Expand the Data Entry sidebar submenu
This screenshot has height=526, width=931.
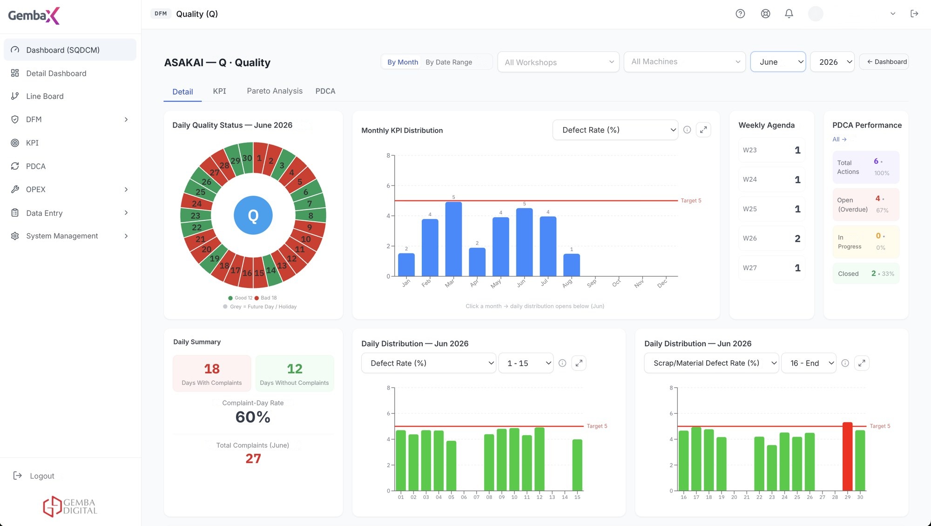[x=126, y=213]
